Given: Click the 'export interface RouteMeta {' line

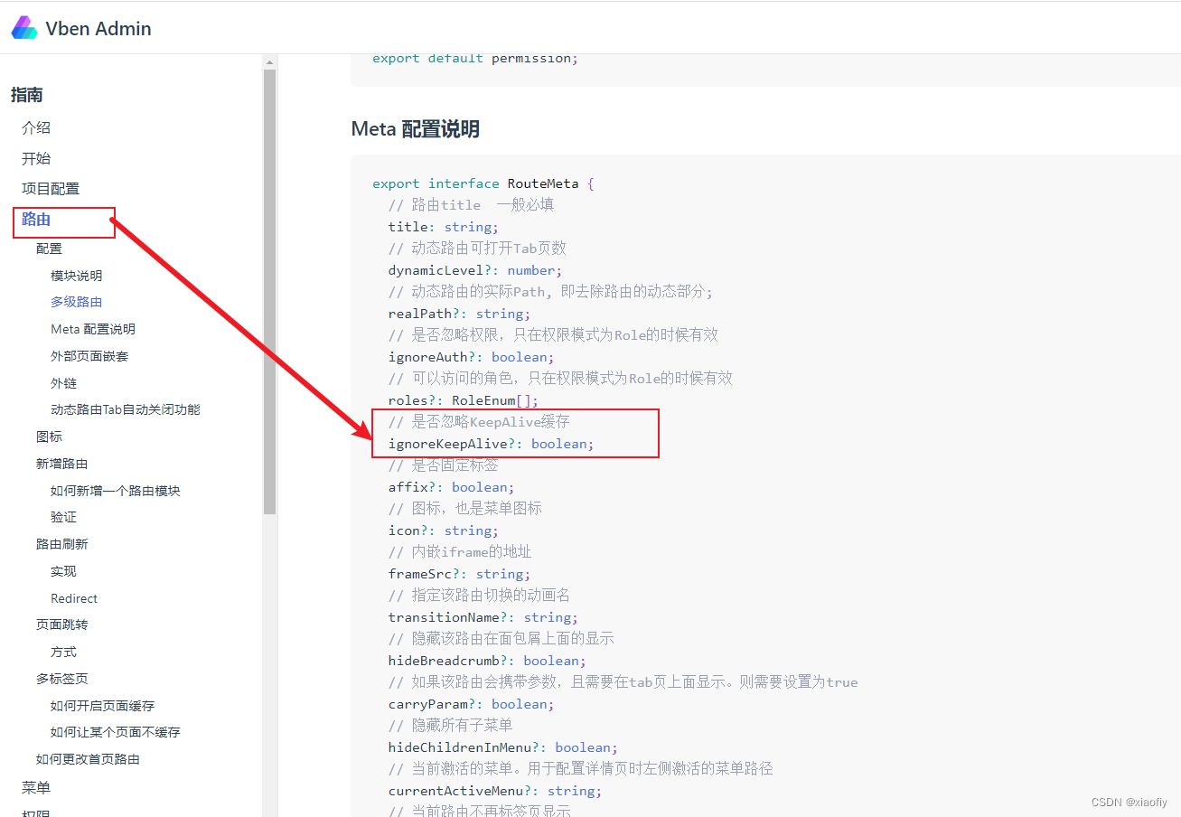Looking at the screenshot, I should (x=483, y=183).
